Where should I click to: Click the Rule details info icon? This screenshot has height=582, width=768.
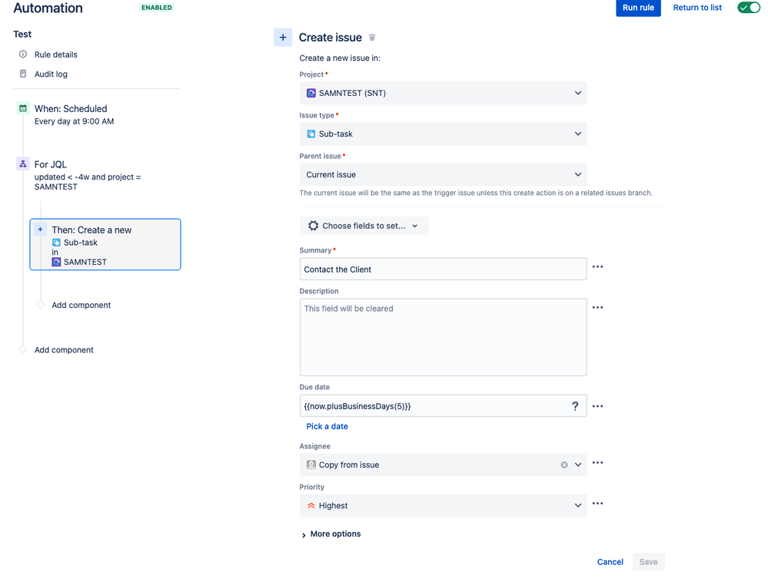pos(23,55)
